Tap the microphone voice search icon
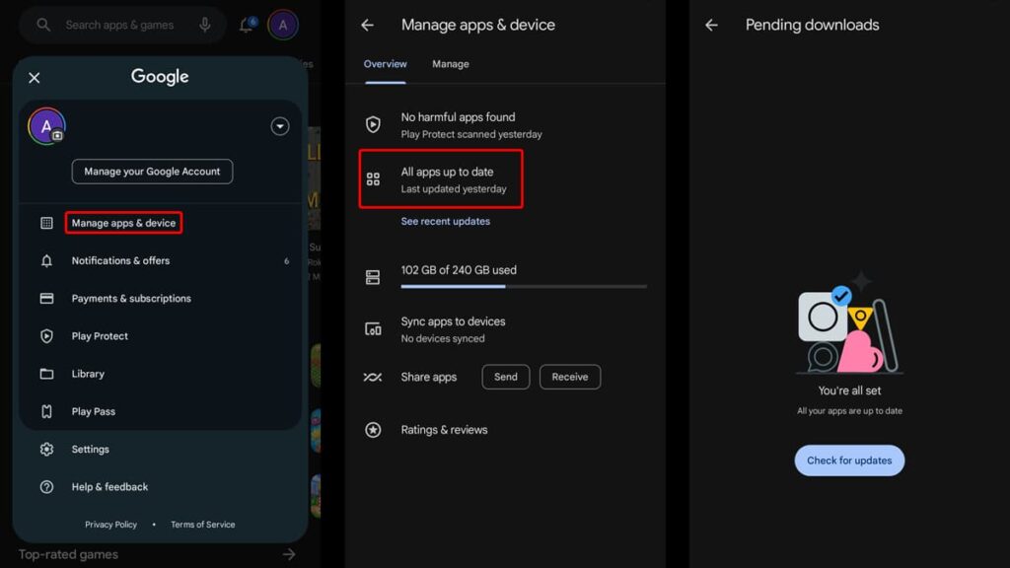This screenshot has height=568, width=1010. pos(205,25)
